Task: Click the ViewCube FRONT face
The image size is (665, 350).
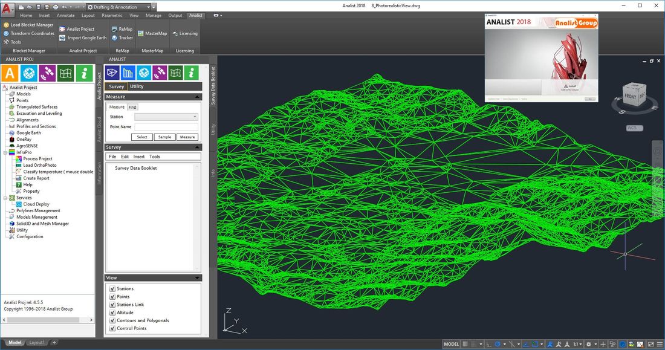Action: pos(629,96)
